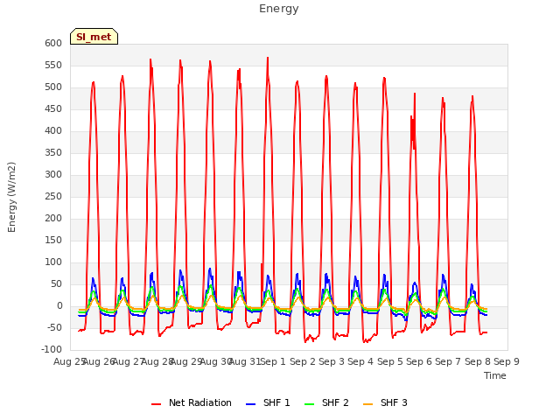Click the -100 y-axis tick label

[x=52, y=350]
